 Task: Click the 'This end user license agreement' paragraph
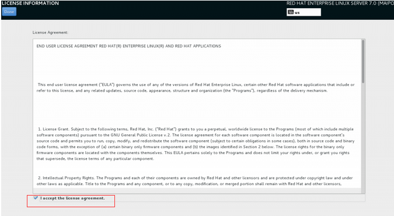pyautogui.click(x=196, y=88)
